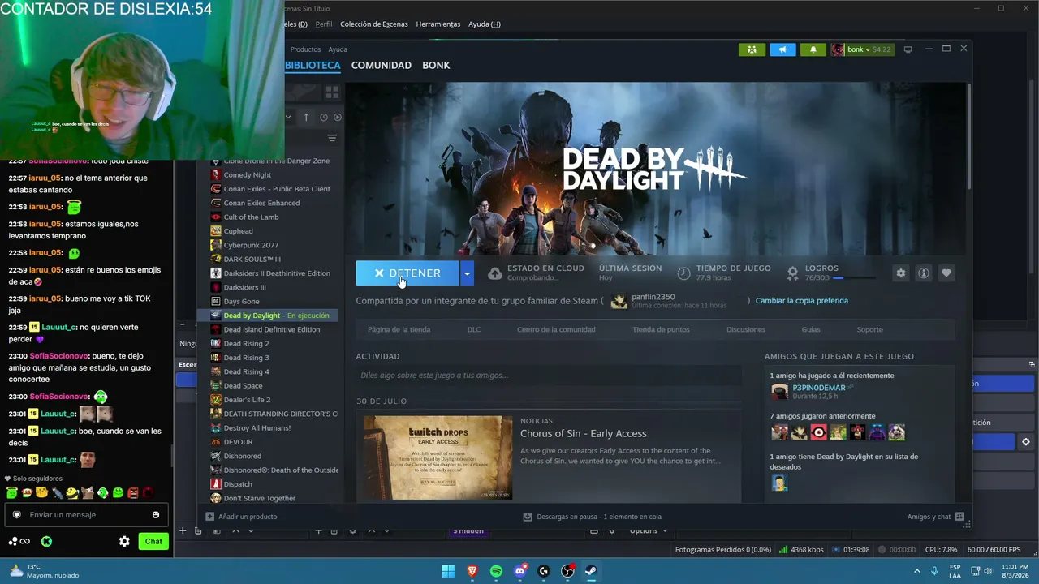
Task: Open game settings gear for Dead by Daylight
Action: click(900, 273)
